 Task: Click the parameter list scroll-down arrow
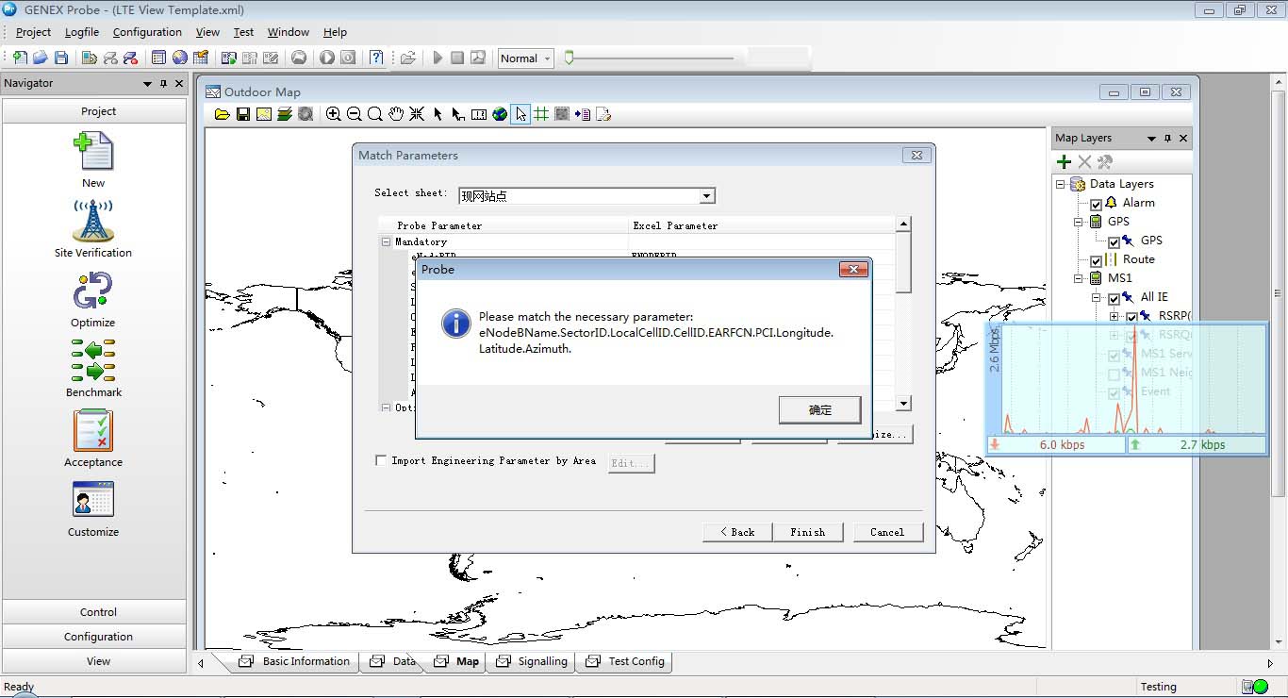[x=903, y=404]
